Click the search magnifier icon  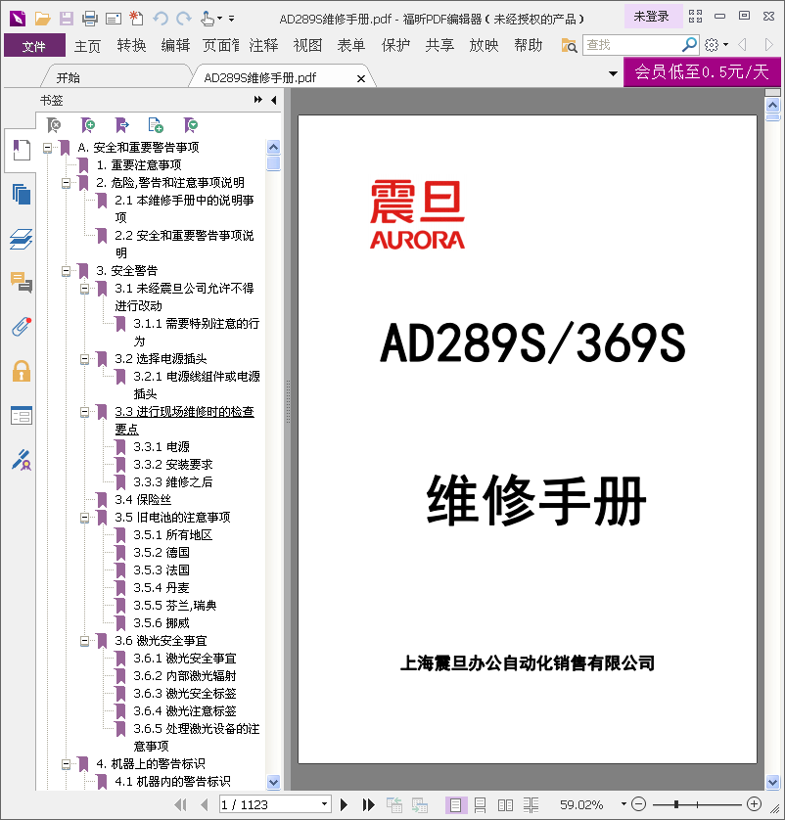pos(689,45)
